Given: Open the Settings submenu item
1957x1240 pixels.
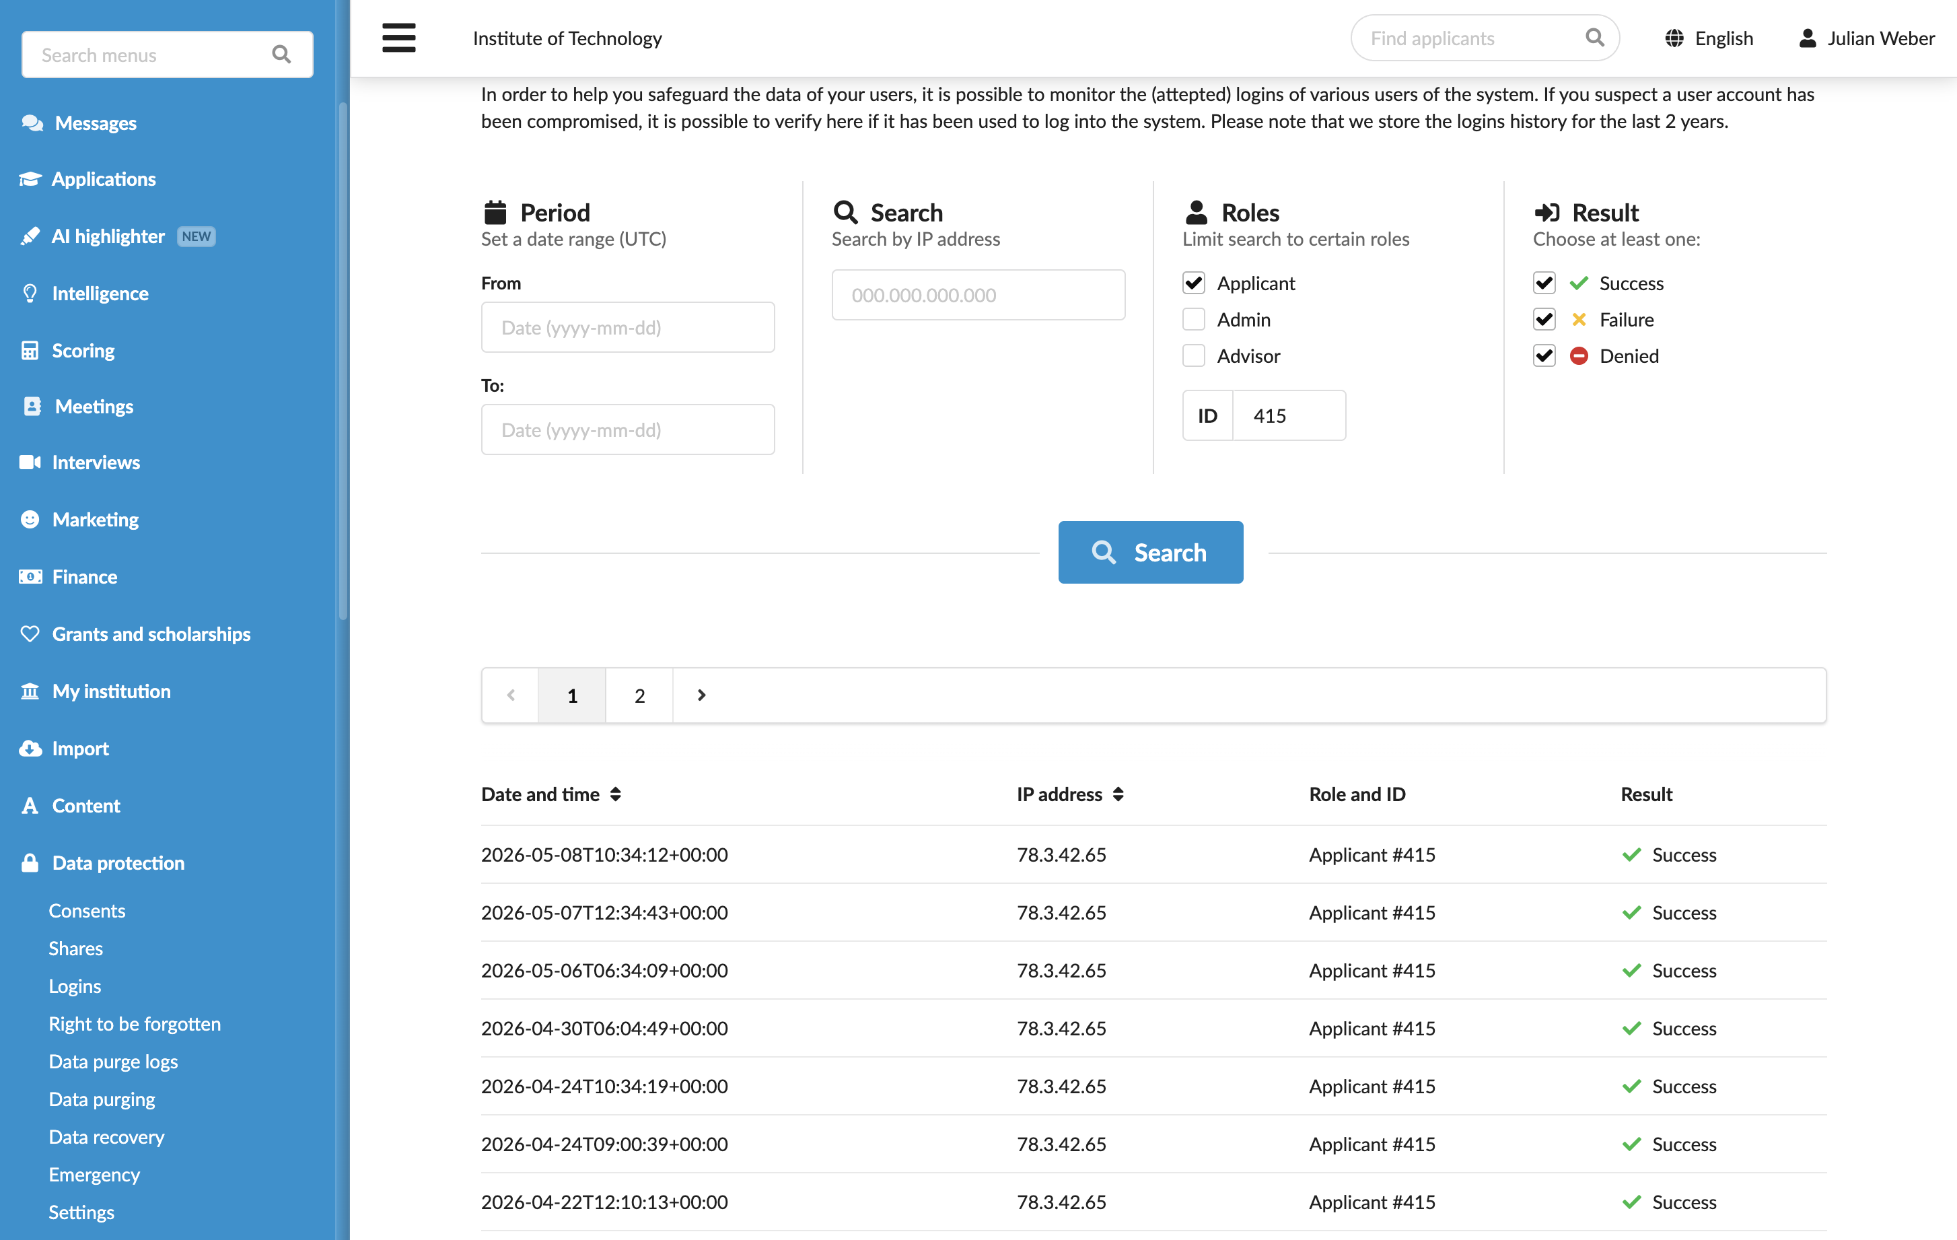Looking at the screenshot, I should tap(81, 1212).
